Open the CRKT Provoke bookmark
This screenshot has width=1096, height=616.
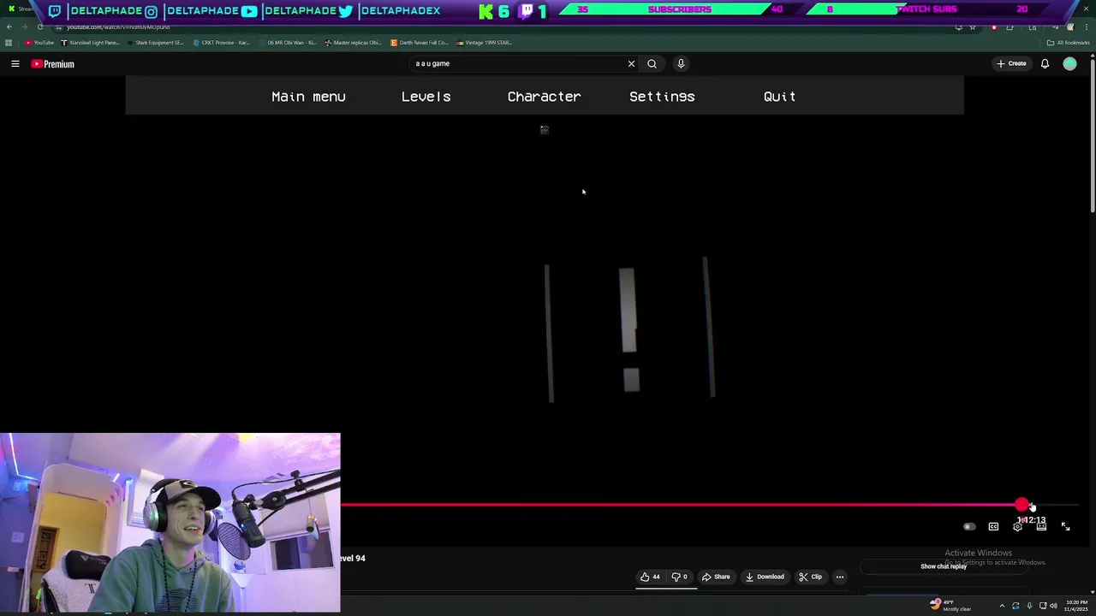221,43
